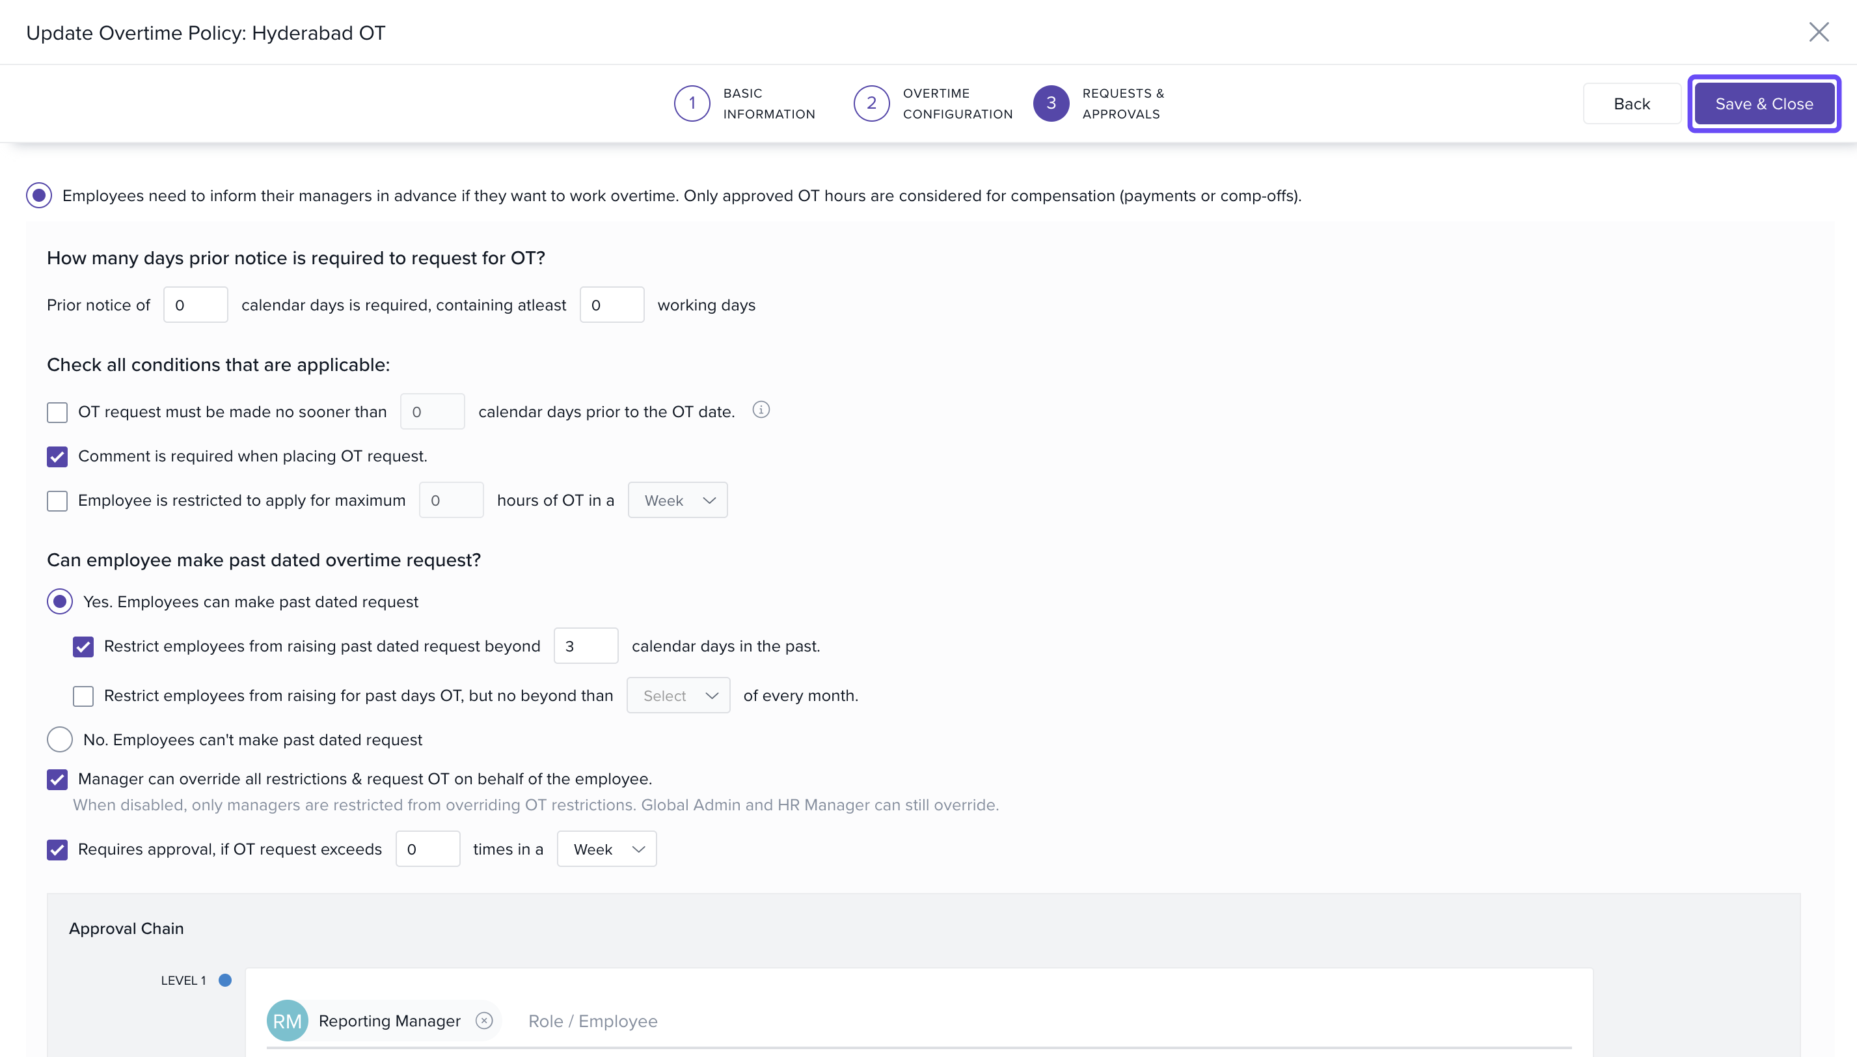The height and width of the screenshot is (1057, 1857).
Task: Click Save & Close
Action: coord(1763,104)
